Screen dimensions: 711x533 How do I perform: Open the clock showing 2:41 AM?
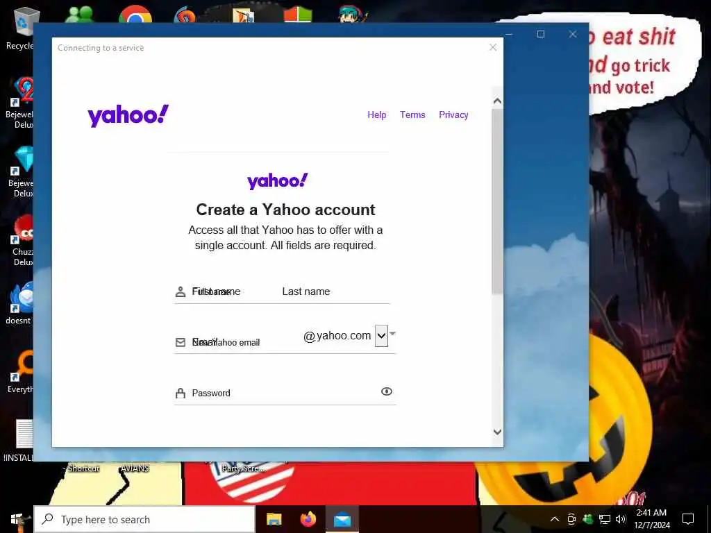[651, 519]
